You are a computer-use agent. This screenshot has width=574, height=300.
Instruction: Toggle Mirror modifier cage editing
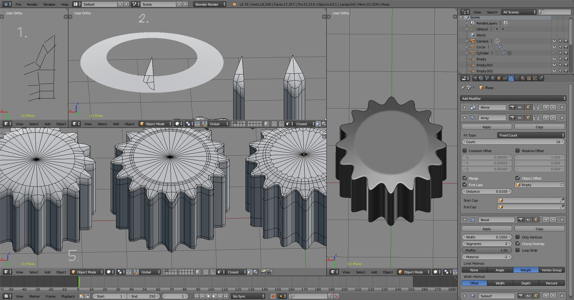pos(536,107)
